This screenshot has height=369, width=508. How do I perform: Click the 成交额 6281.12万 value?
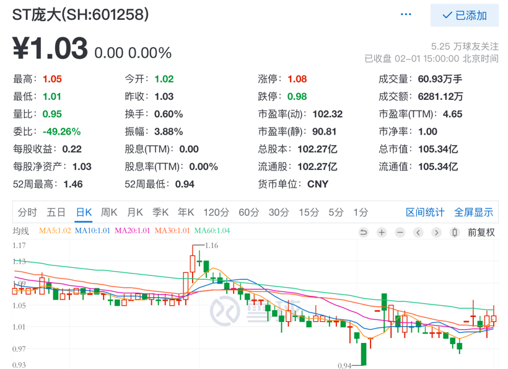click(440, 97)
